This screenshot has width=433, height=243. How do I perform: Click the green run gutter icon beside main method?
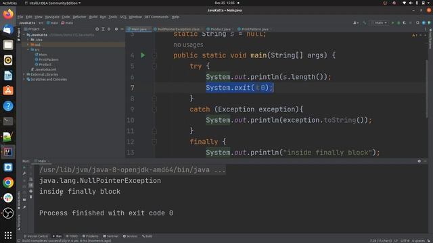pyautogui.click(x=143, y=55)
